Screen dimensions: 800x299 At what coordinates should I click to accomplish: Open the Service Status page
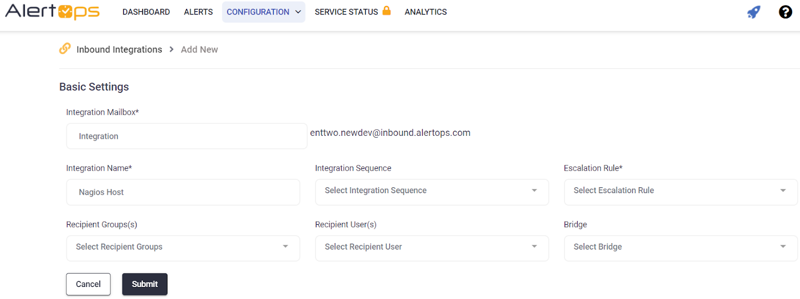(346, 12)
